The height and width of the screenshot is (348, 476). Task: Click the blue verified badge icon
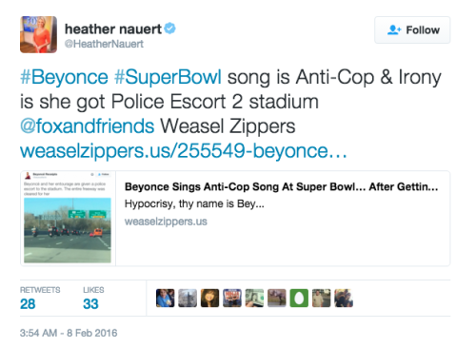click(x=170, y=29)
